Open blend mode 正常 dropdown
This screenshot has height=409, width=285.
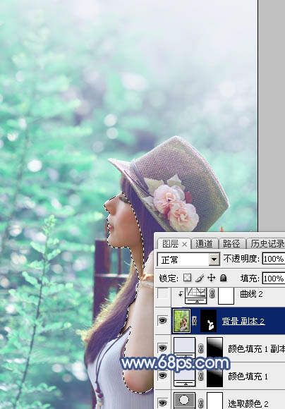click(x=214, y=260)
